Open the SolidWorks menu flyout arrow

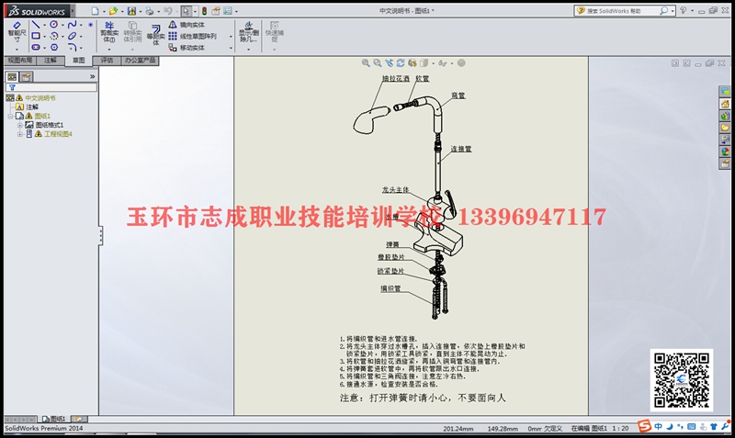73,11
